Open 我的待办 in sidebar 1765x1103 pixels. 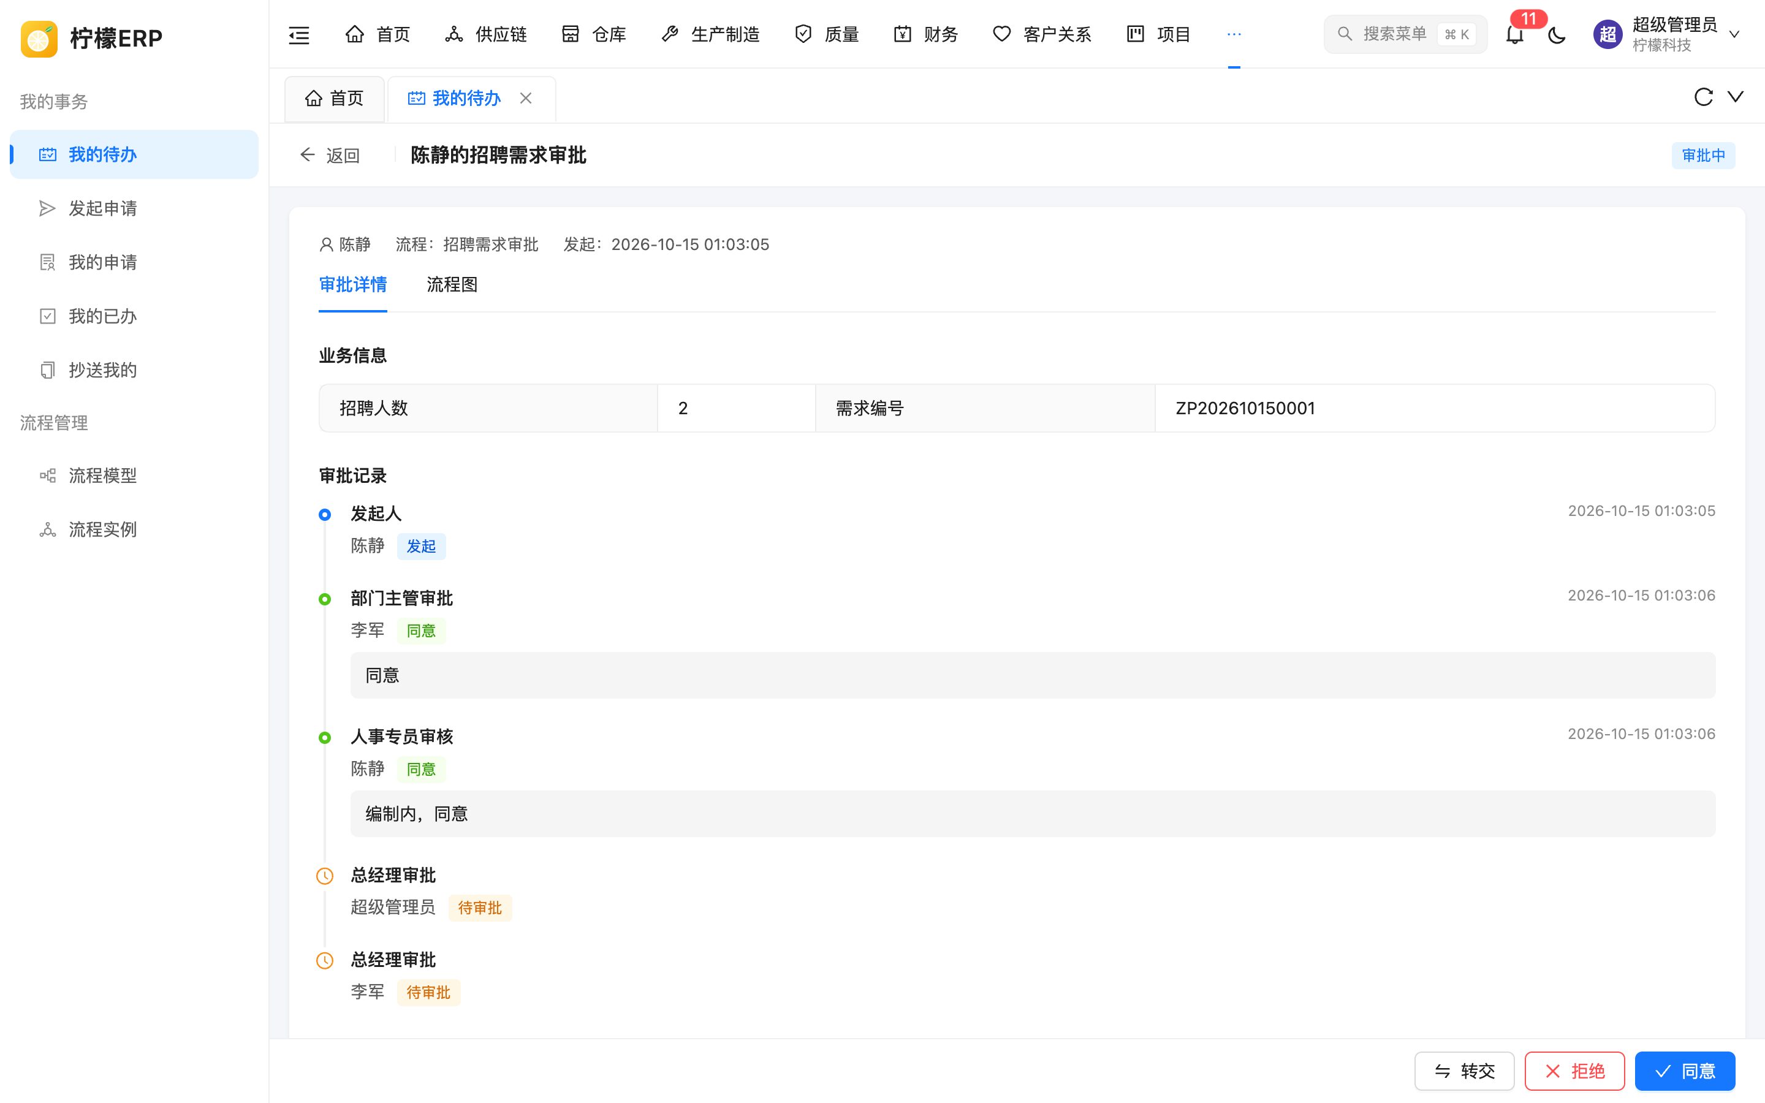tap(134, 154)
